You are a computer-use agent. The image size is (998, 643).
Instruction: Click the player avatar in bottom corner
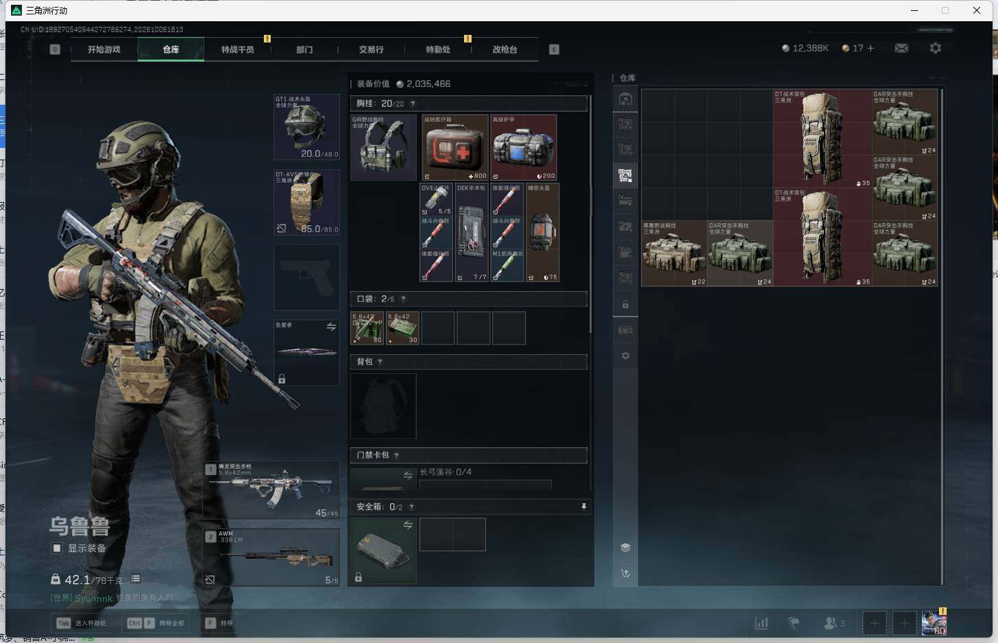(x=934, y=623)
